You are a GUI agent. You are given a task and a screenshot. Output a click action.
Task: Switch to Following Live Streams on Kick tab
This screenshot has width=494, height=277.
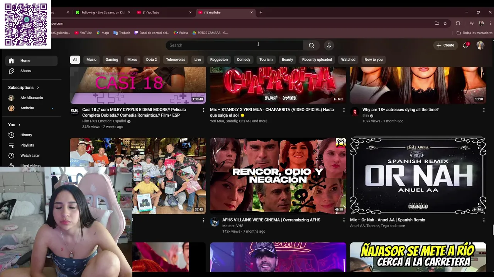102,12
